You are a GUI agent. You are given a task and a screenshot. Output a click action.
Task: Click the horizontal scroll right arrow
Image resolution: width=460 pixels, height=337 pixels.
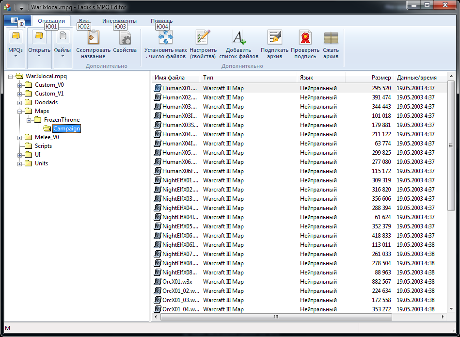tap(443, 317)
